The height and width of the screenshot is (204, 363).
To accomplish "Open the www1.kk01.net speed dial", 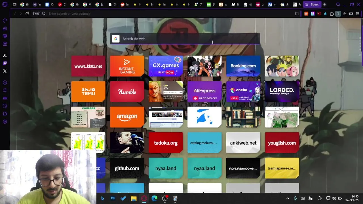I will click(x=88, y=66).
